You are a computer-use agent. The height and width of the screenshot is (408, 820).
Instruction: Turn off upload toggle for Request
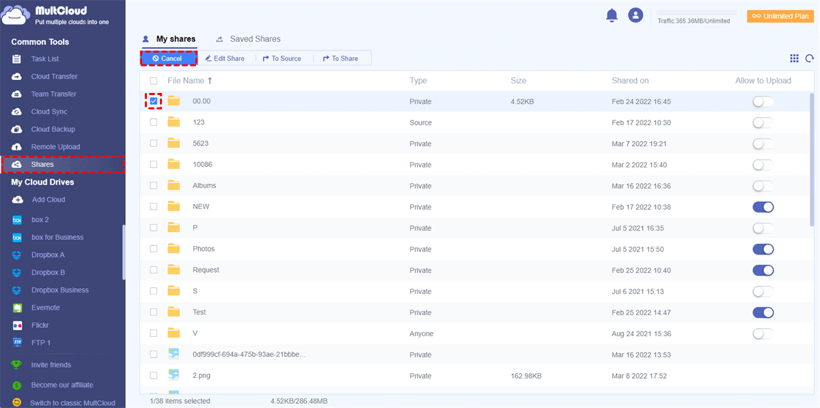click(763, 270)
